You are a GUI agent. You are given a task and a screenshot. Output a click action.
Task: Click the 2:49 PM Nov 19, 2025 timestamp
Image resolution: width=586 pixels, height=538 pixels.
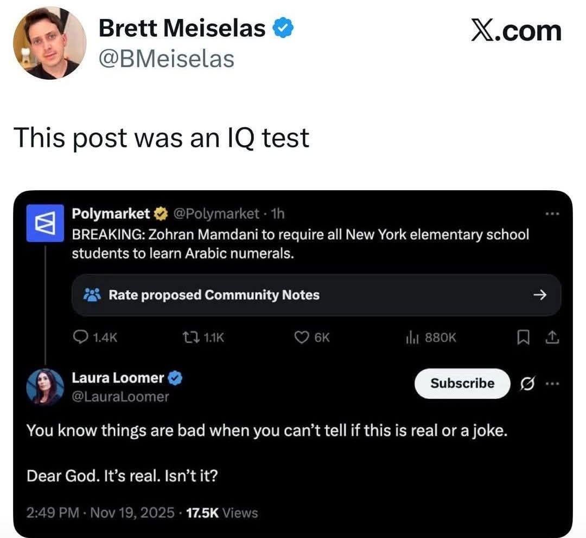[x=101, y=513]
